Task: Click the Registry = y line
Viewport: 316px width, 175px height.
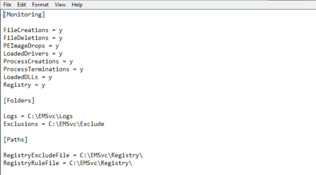Action: pos(24,85)
